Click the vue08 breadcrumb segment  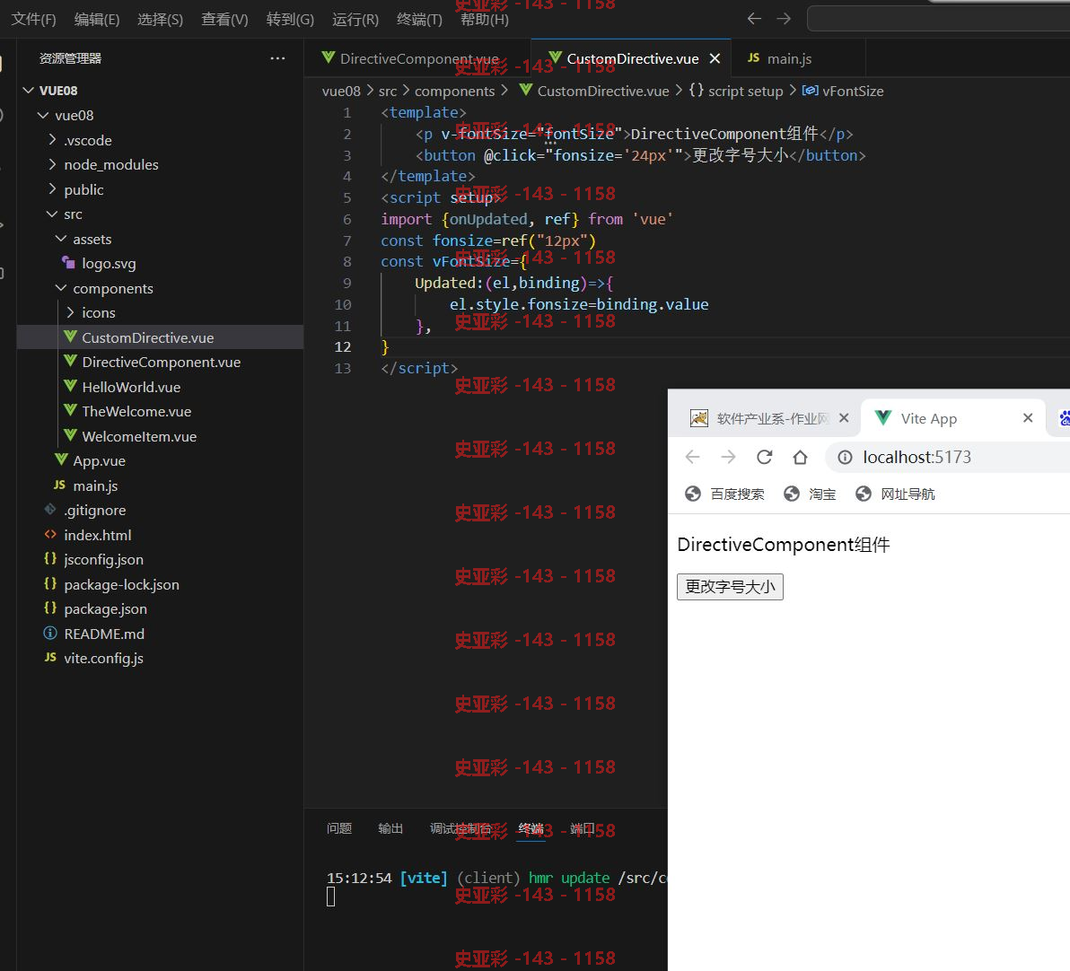coord(340,91)
